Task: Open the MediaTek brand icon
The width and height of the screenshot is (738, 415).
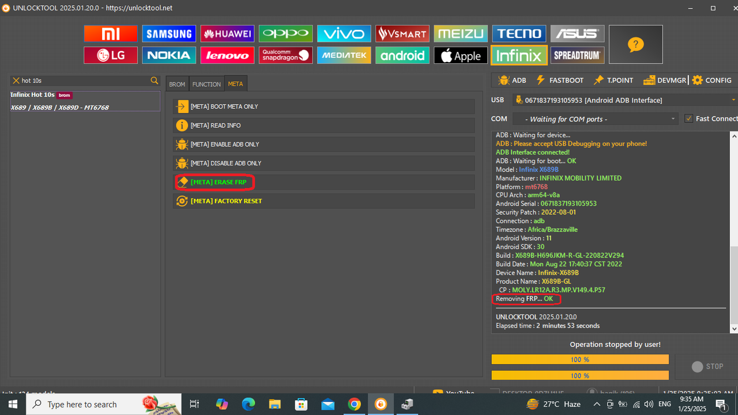Action: tap(344, 55)
